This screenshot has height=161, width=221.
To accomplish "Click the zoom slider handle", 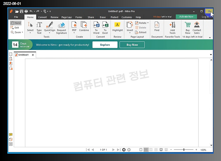I will pyautogui.click(x=184, y=149).
